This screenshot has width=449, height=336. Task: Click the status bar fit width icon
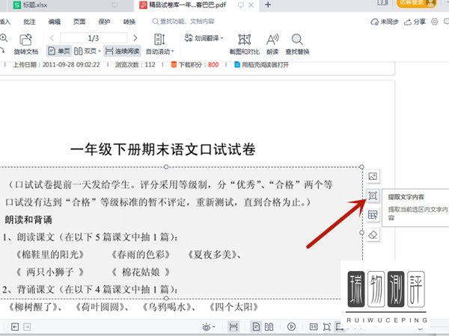click(x=340, y=326)
